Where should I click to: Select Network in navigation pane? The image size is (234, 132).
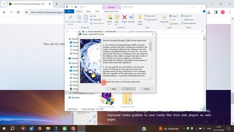pyautogui.click(x=74, y=98)
